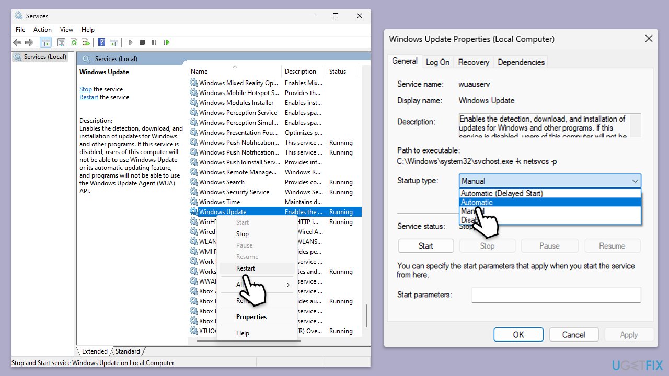Click the Stop Service square icon
Viewport: 669px width, 376px height.
tap(142, 42)
